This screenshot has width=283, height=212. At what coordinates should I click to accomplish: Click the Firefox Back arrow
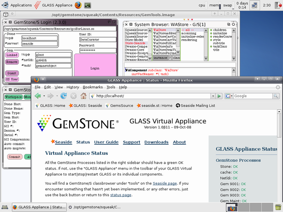[38, 96]
